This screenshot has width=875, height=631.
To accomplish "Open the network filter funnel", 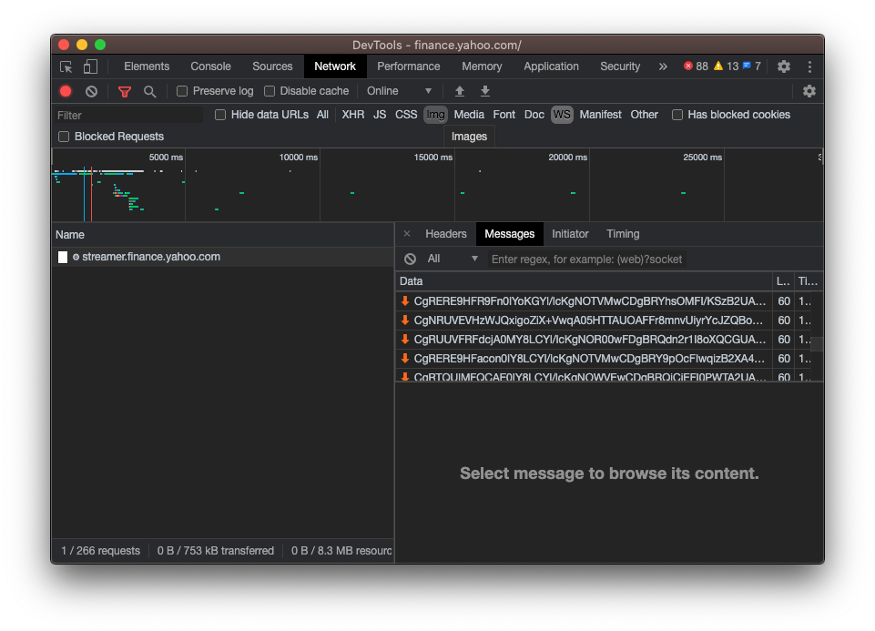I will coord(124,91).
